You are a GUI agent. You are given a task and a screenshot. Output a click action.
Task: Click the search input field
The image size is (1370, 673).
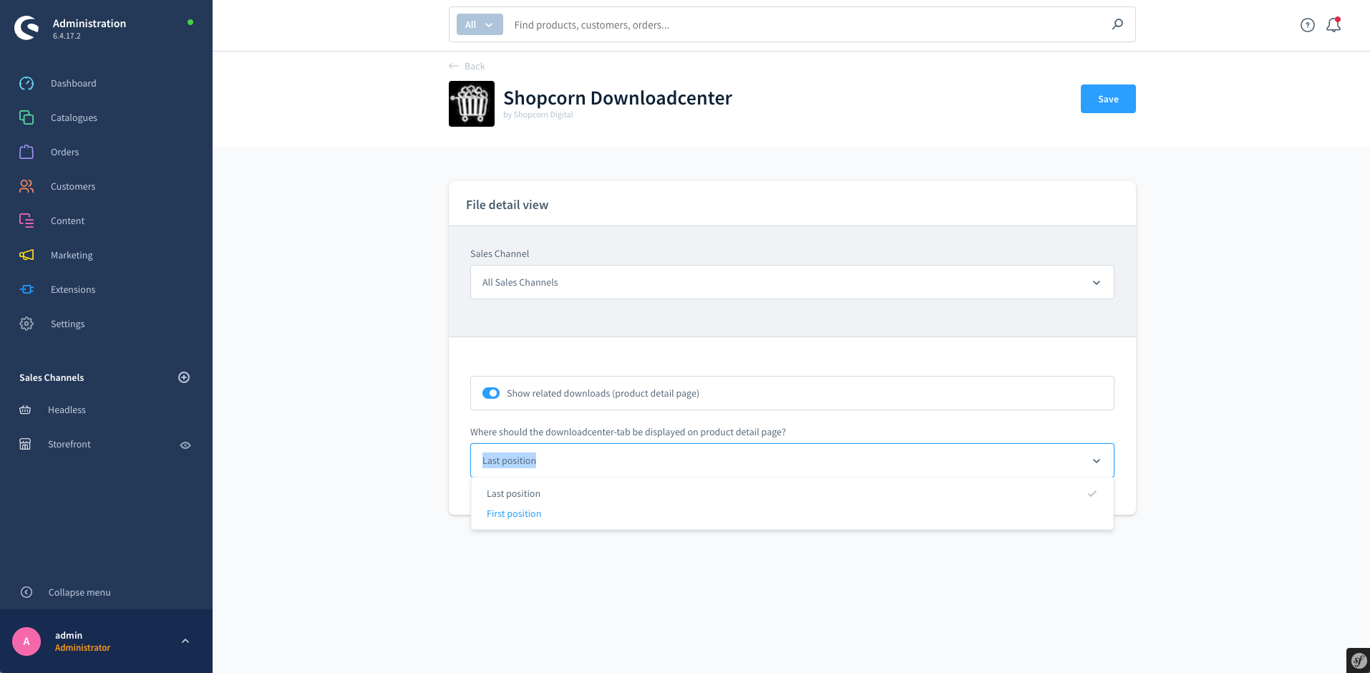click(805, 25)
